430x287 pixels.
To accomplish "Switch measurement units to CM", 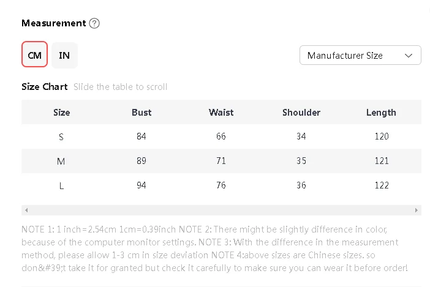I will [34, 54].
